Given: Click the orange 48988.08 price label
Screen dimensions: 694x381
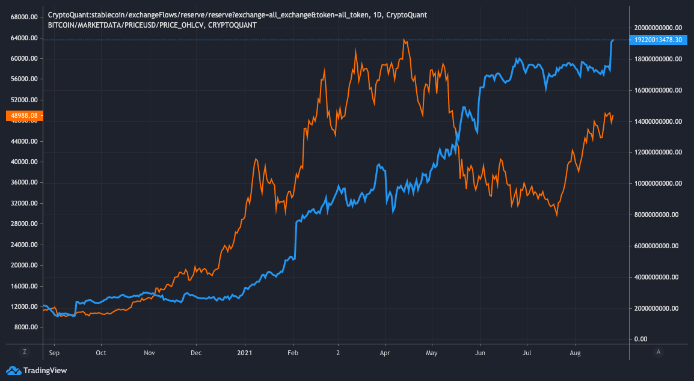Looking at the screenshot, I should [22, 115].
